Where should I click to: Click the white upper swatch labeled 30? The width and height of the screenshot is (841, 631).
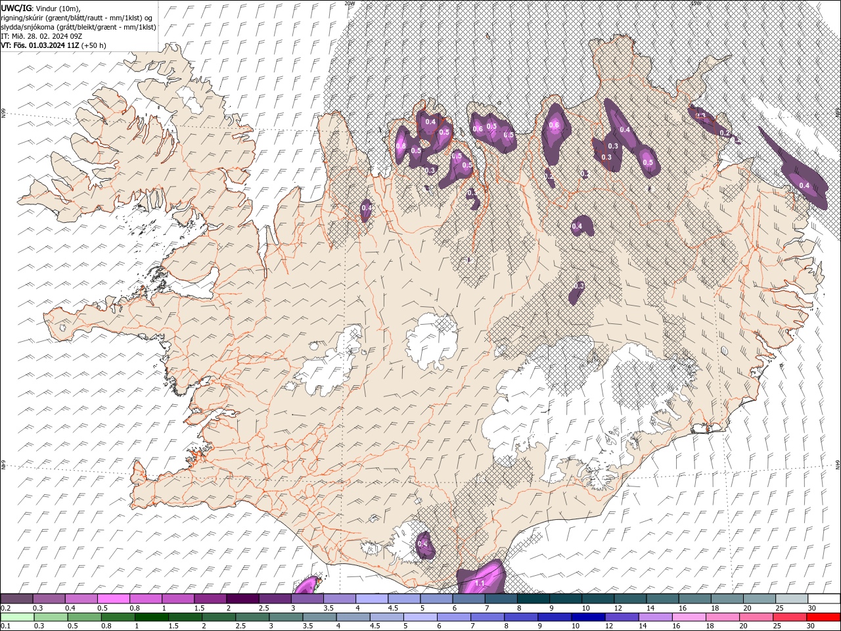tap(824, 599)
